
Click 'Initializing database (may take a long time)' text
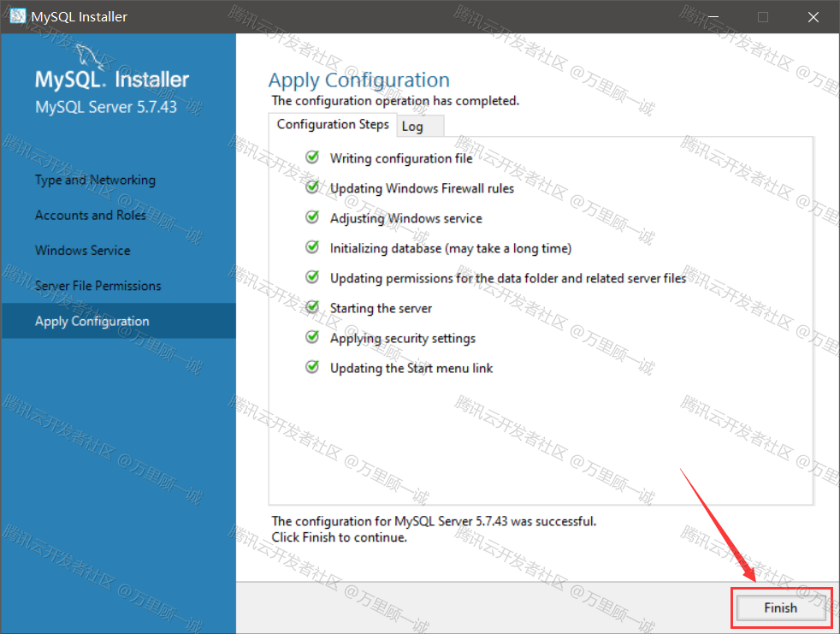(451, 249)
